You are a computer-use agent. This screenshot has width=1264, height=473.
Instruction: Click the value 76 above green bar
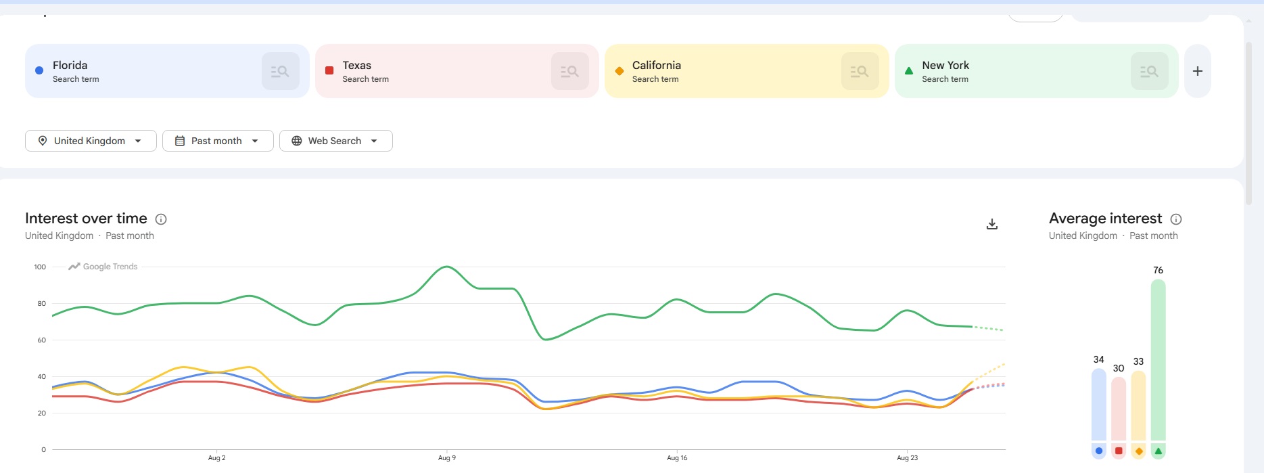pos(1158,270)
